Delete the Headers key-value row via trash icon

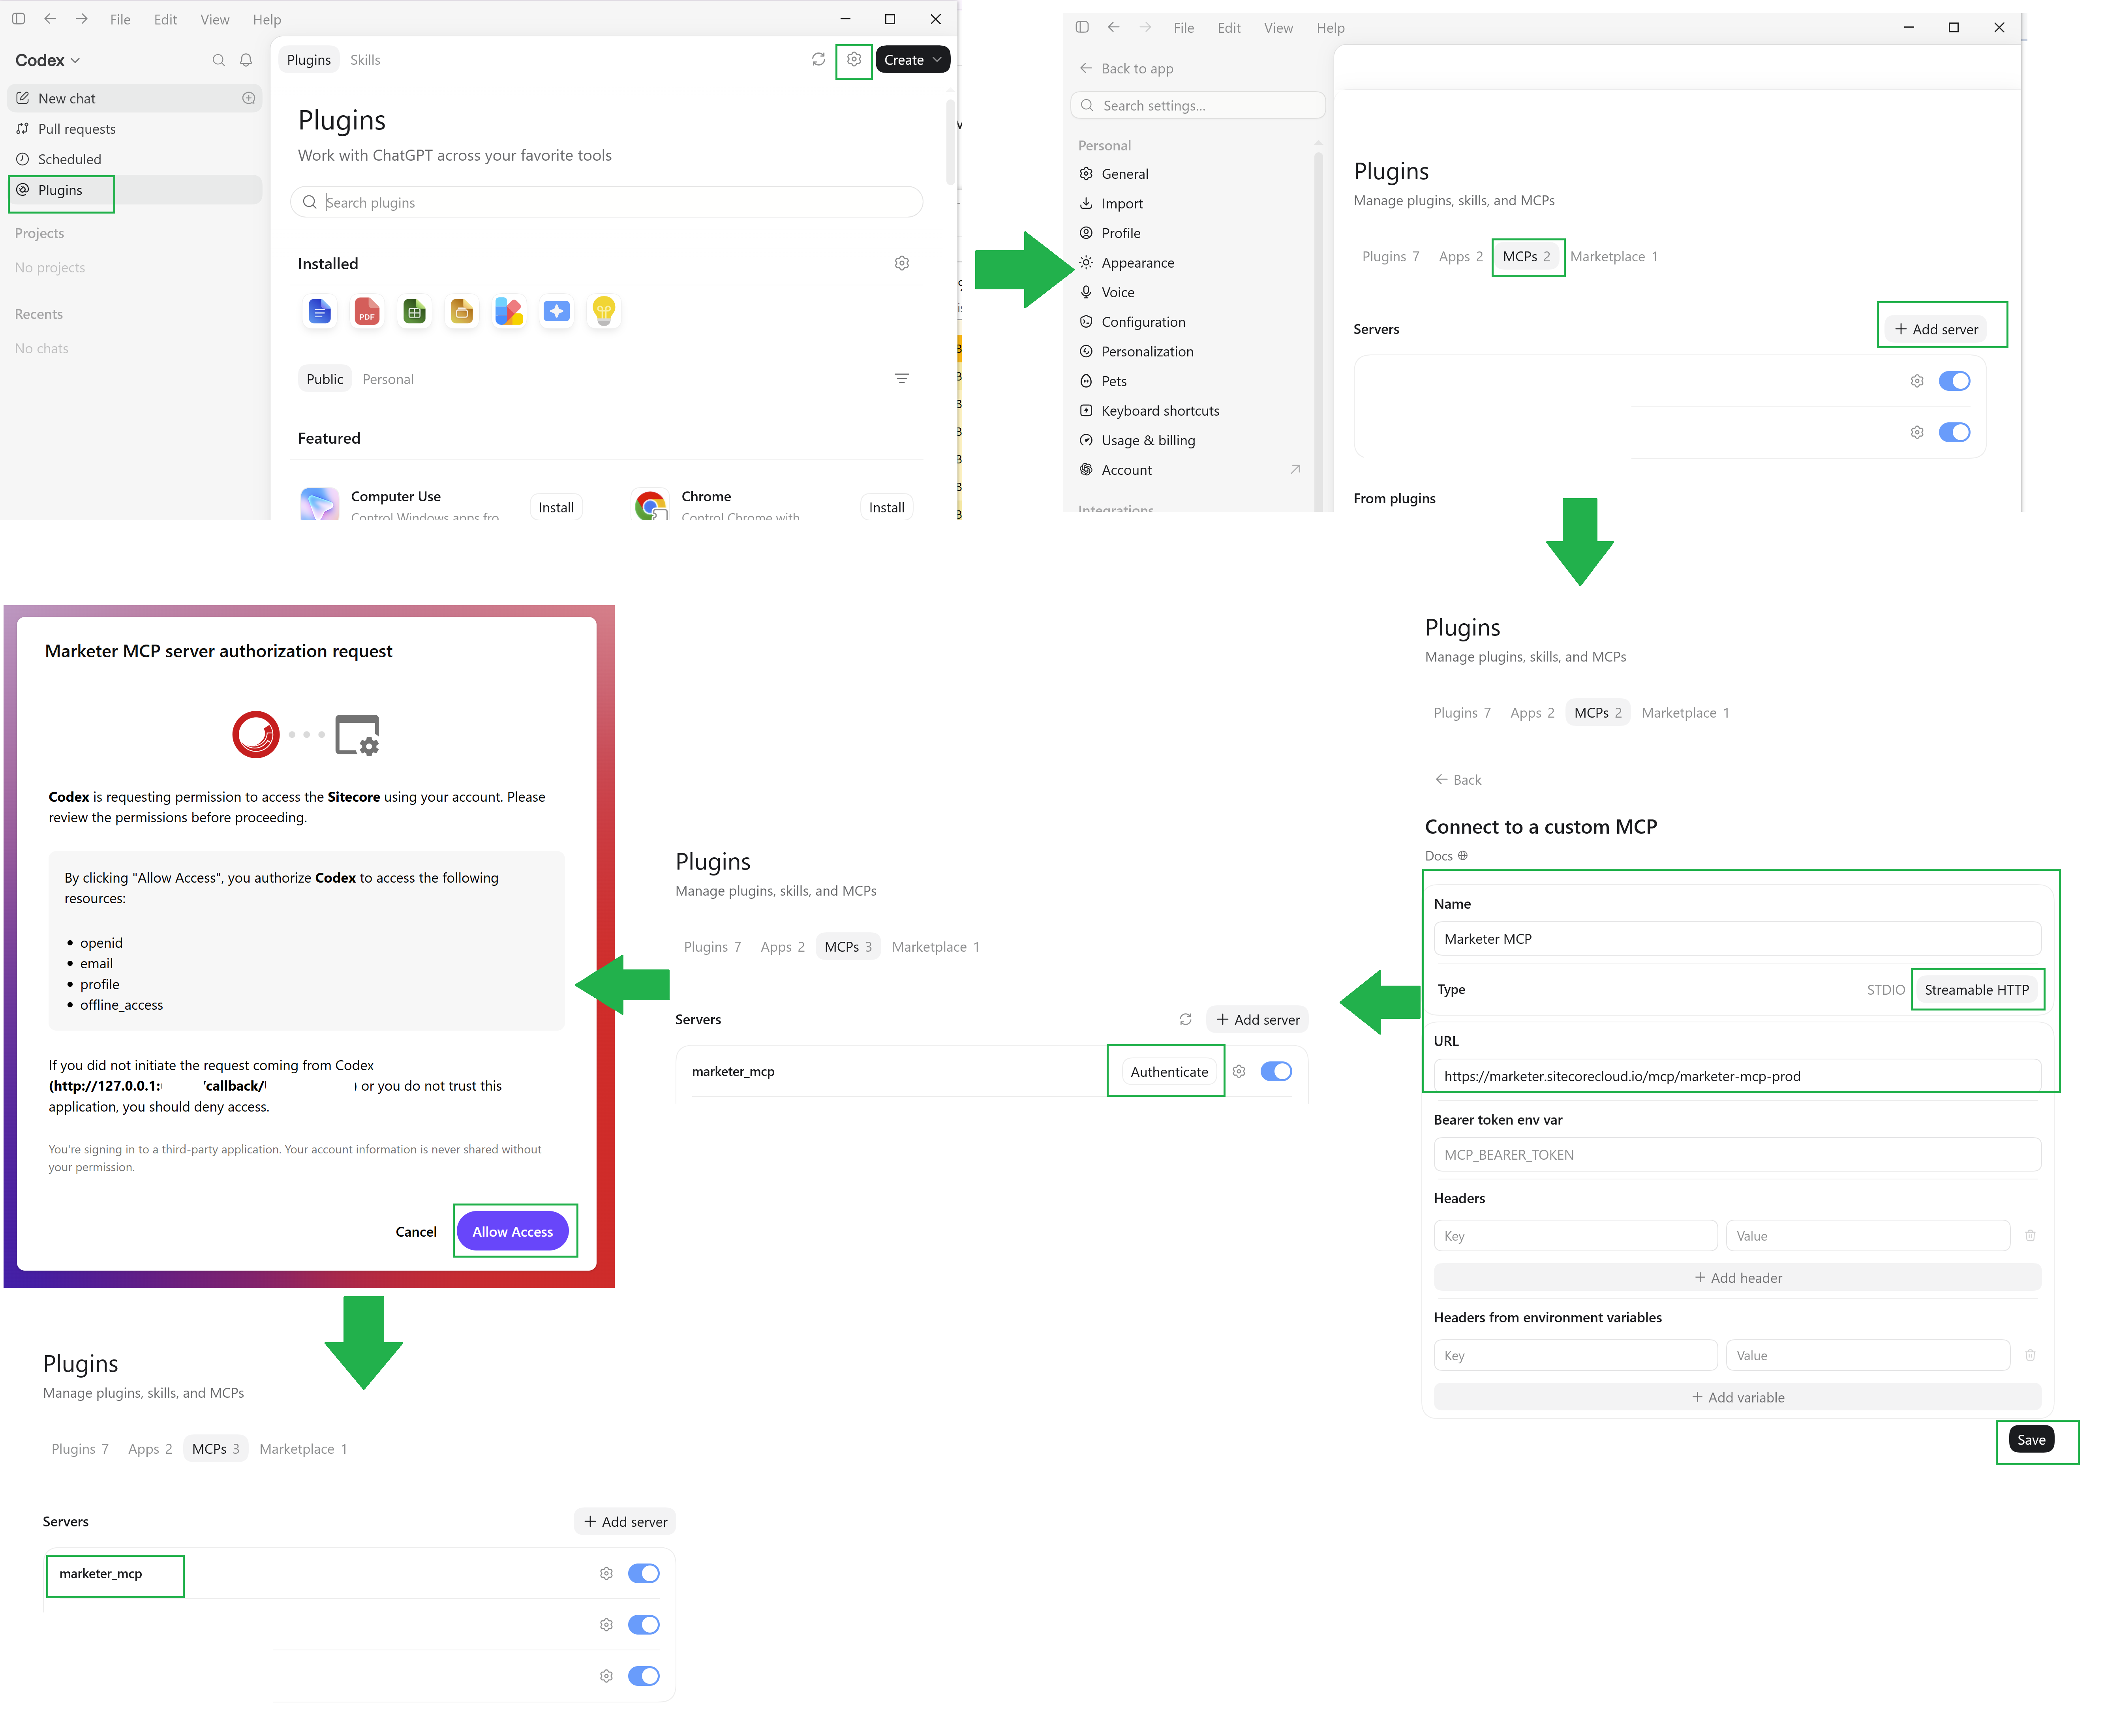click(x=2030, y=1235)
